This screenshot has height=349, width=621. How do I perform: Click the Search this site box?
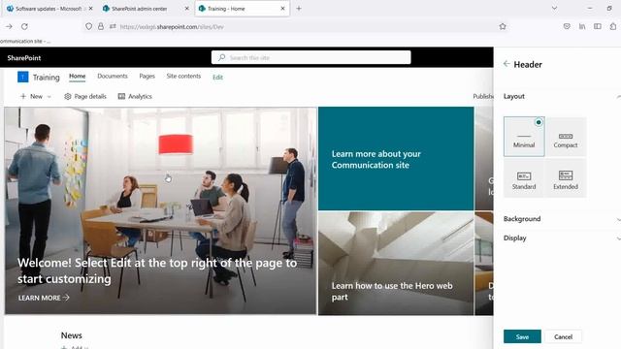tap(310, 57)
